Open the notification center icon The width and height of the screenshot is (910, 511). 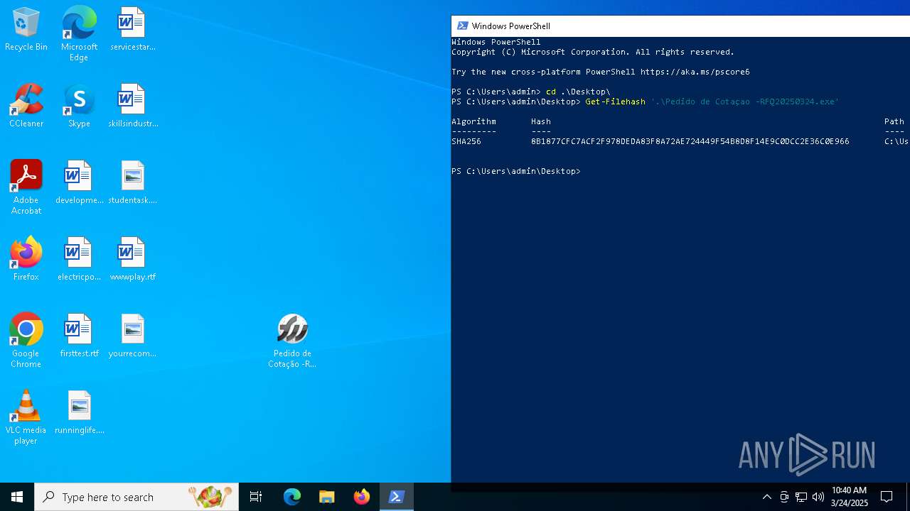click(887, 497)
